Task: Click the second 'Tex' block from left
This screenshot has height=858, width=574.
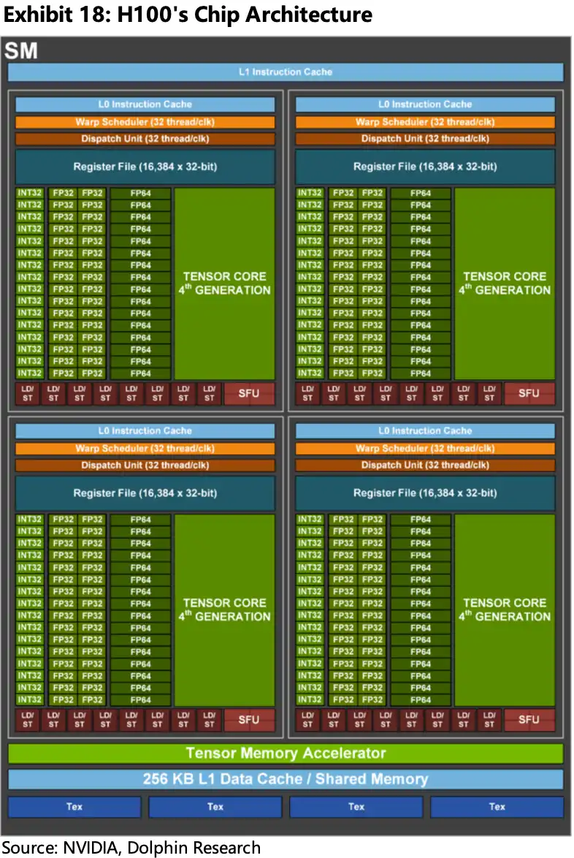Action: point(215,807)
